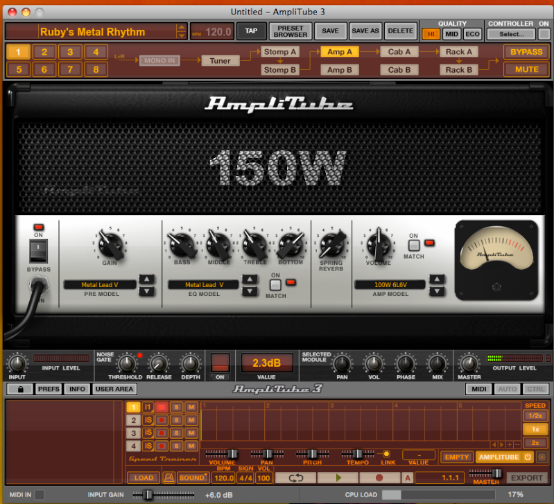
Task: Adjust the MIDDLE knob
Action: (x=218, y=245)
